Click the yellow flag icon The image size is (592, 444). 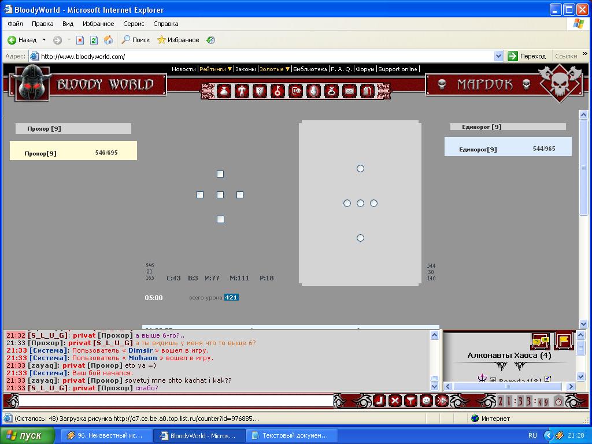(x=564, y=341)
